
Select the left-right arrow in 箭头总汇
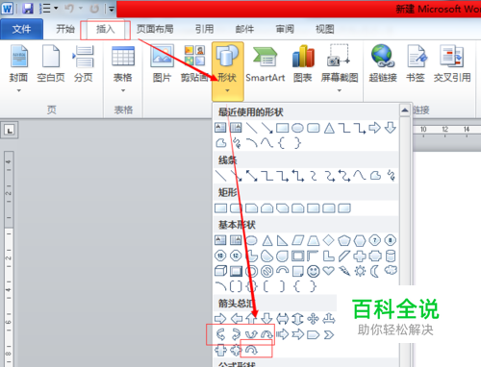click(282, 318)
